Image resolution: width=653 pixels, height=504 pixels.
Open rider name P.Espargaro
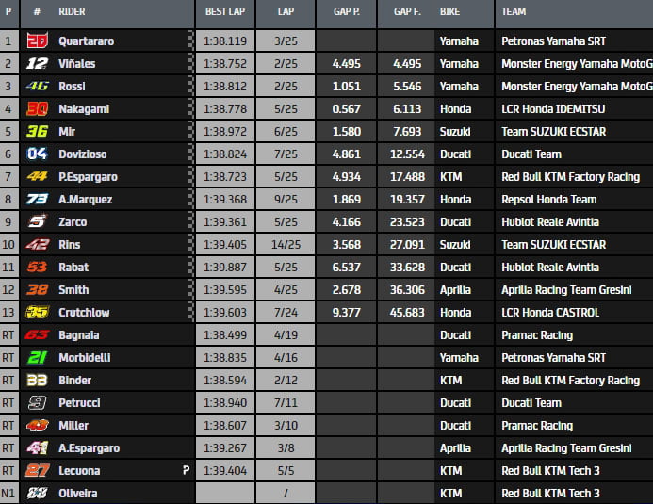click(88, 176)
